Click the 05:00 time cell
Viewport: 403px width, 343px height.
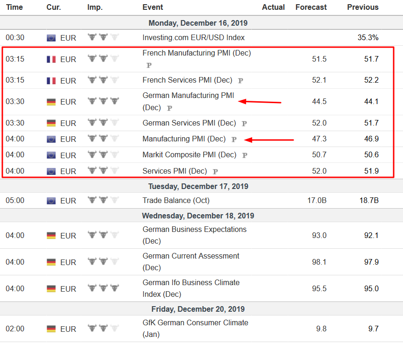coord(15,200)
